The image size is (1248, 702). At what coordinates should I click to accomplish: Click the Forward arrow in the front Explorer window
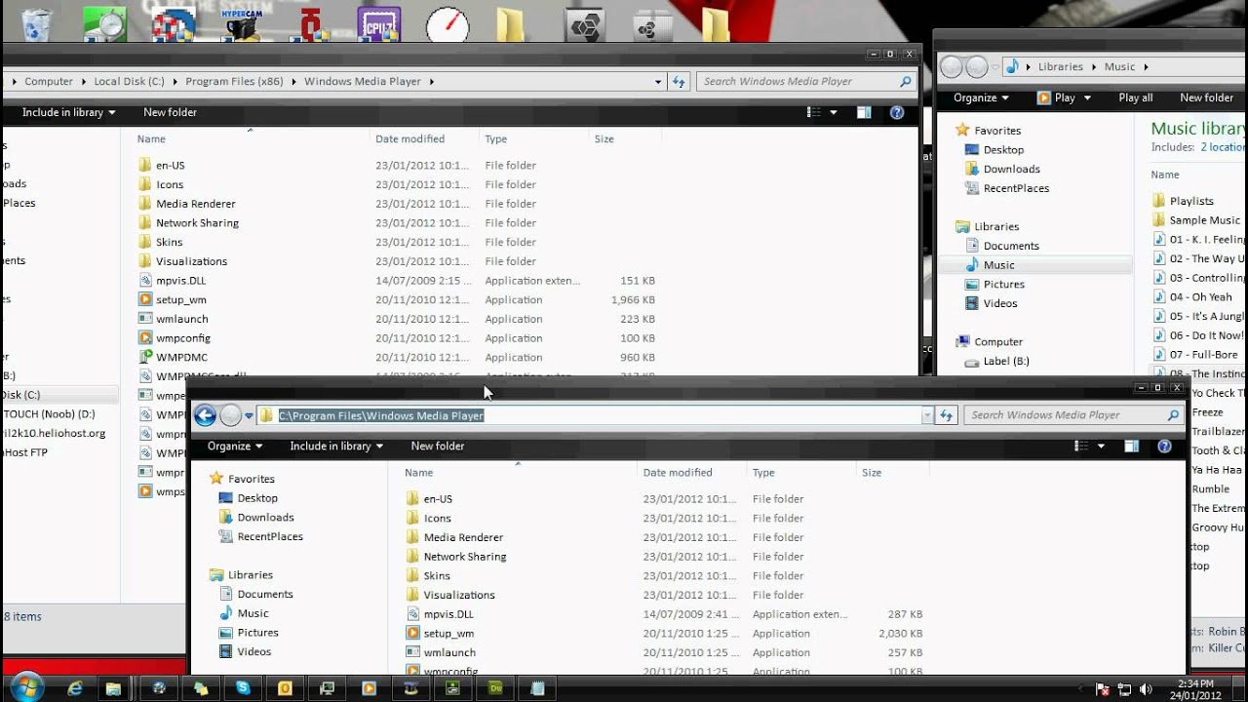point(230,415)
